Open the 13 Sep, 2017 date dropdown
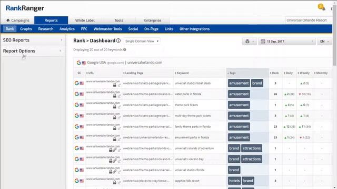Image resolution: width=337 pixels, height=189 pixels. [287, 41]
